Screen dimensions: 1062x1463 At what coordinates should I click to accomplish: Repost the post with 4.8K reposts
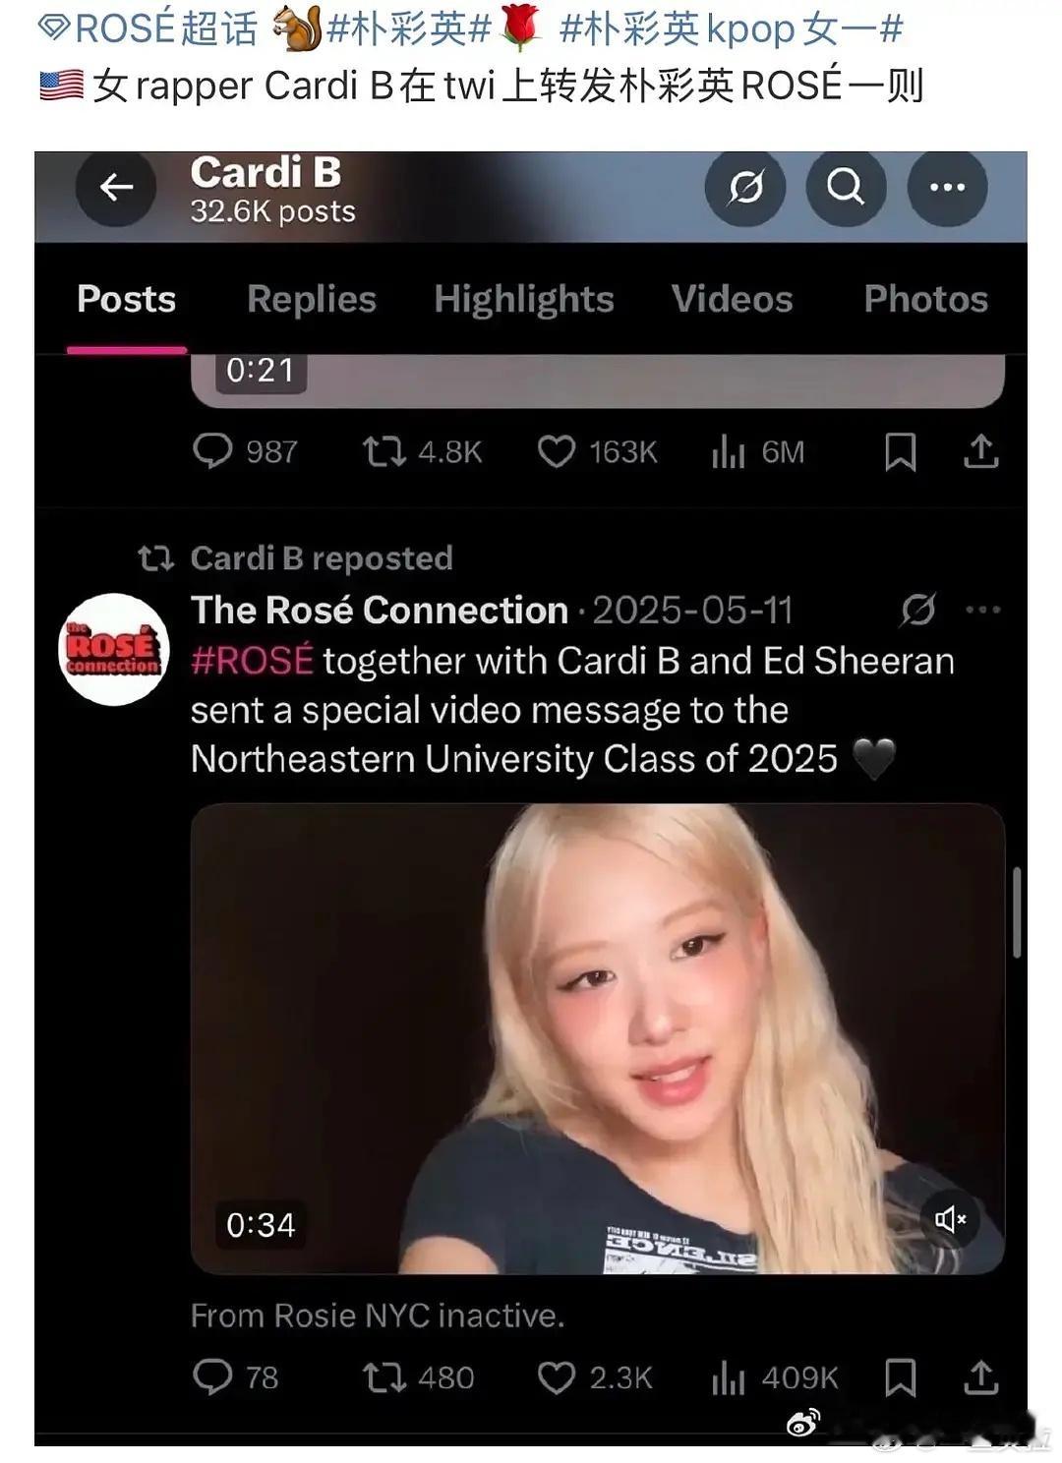pyautogui.click(x=383, y=451)
